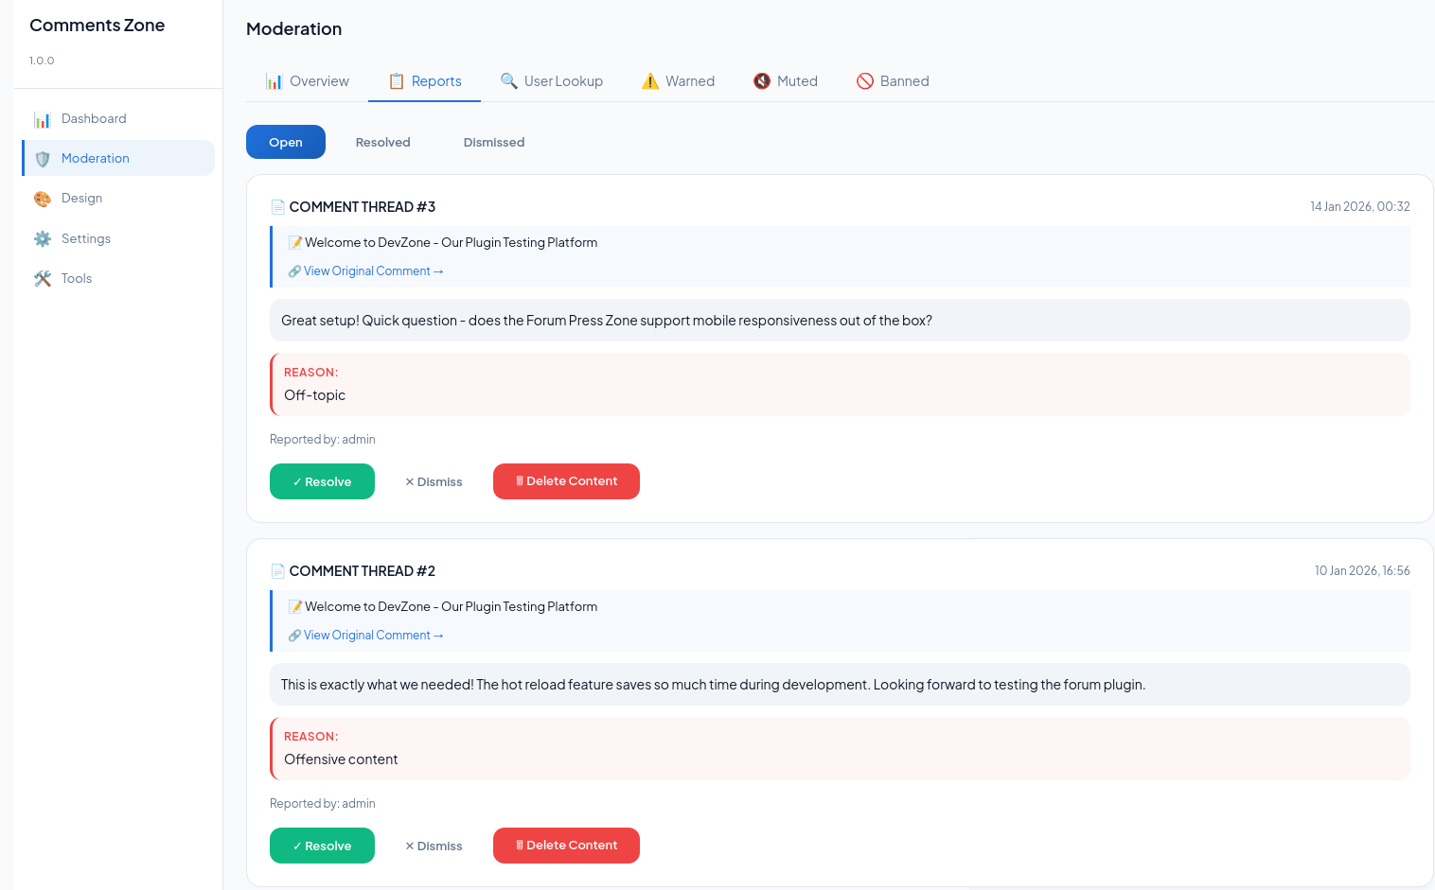The image size is (1435, 890).
Task: Click the memo icon in thread #3 post title
Action: tap(295, 243)
